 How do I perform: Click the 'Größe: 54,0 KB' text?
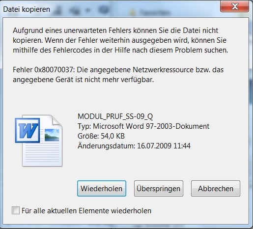point(101,136)
